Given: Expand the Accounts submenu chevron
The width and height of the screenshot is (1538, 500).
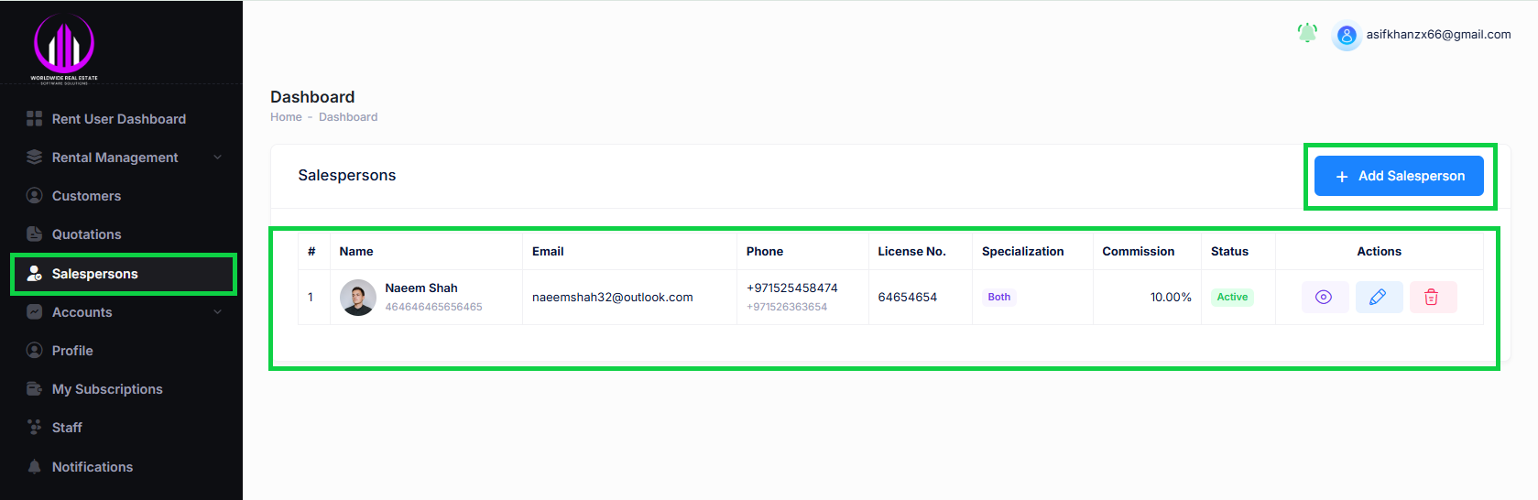Looking at the screenshot, I should 218,312.
